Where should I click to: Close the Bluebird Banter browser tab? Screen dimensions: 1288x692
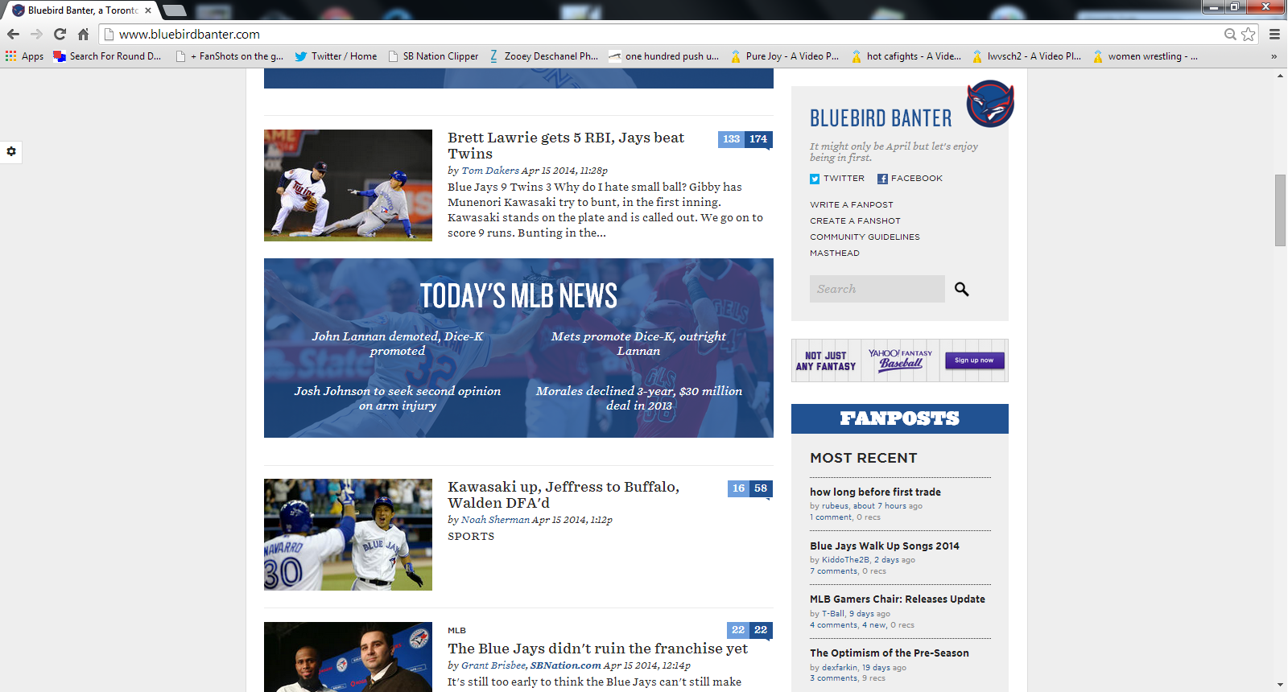coord(148,10)
